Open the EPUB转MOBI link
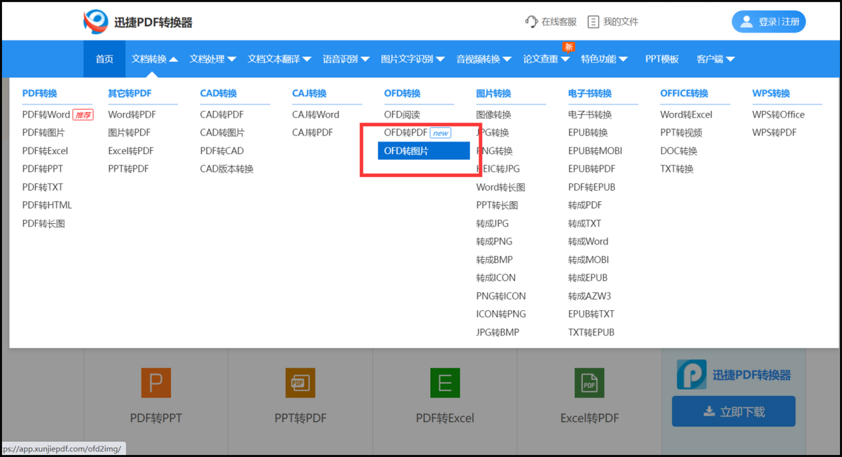The image size is (842, 457). 595,151
